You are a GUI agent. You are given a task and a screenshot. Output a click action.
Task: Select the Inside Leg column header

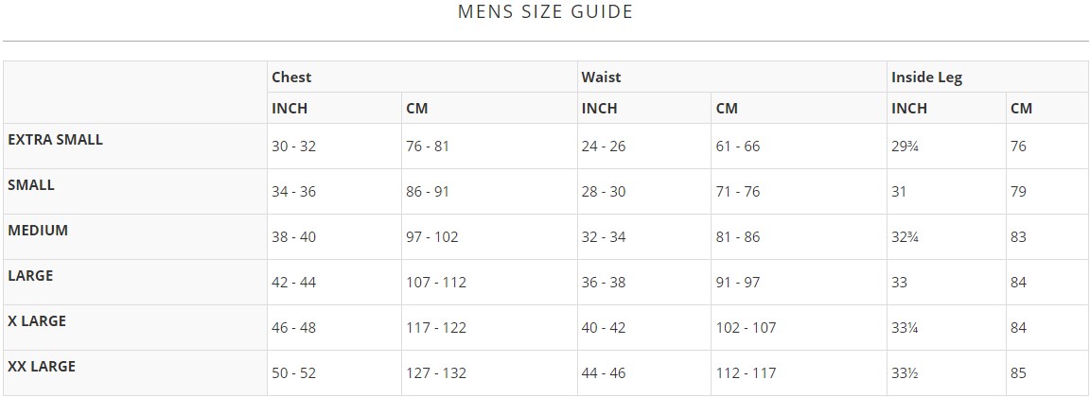click(x=926, y=78)
